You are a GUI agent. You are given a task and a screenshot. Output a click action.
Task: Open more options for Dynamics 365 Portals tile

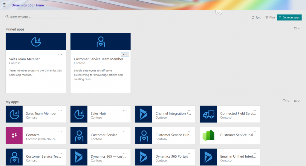pos(190,153)
